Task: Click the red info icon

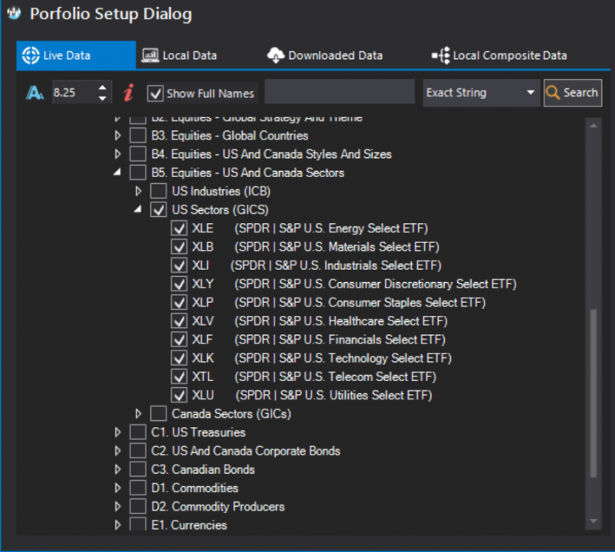Action: click(128, 93)
